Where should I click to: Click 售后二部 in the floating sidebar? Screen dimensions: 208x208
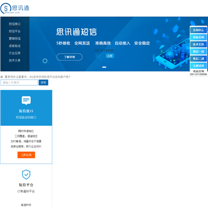(x=198, y=58)
